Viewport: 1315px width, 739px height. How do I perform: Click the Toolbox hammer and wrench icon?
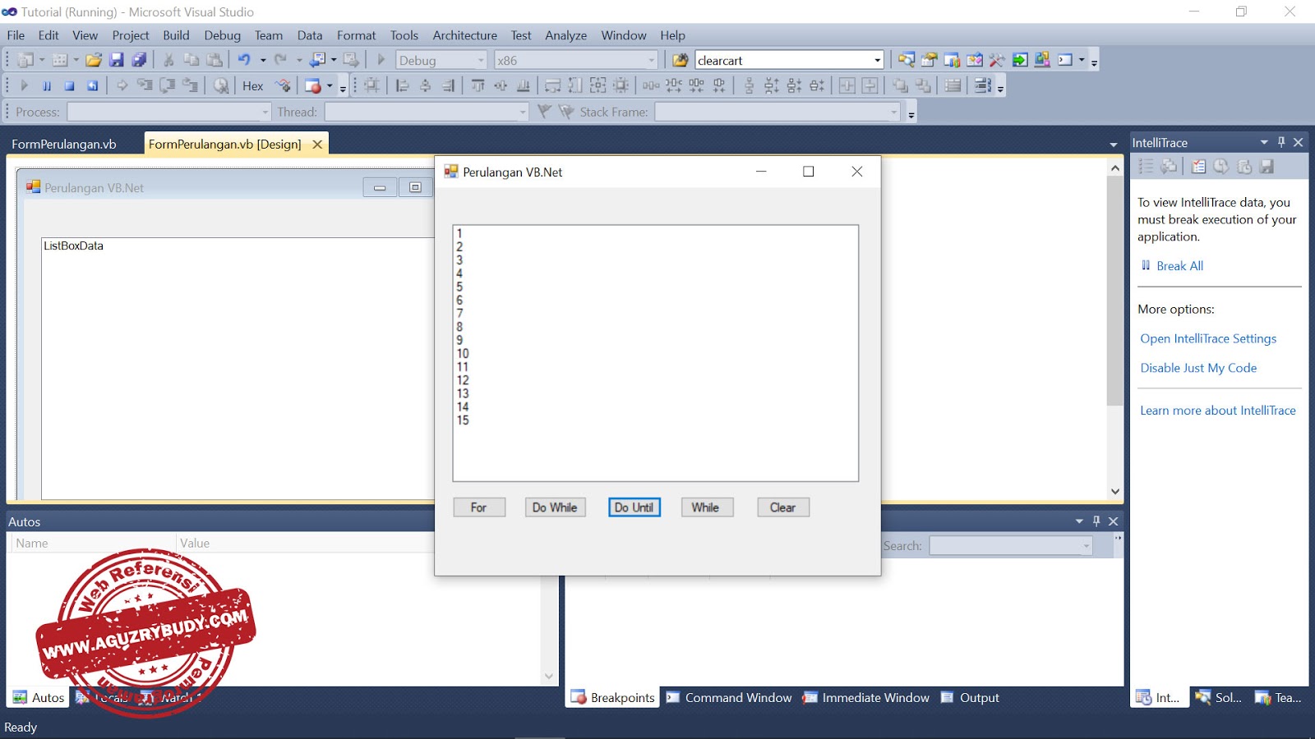[997, 60]
